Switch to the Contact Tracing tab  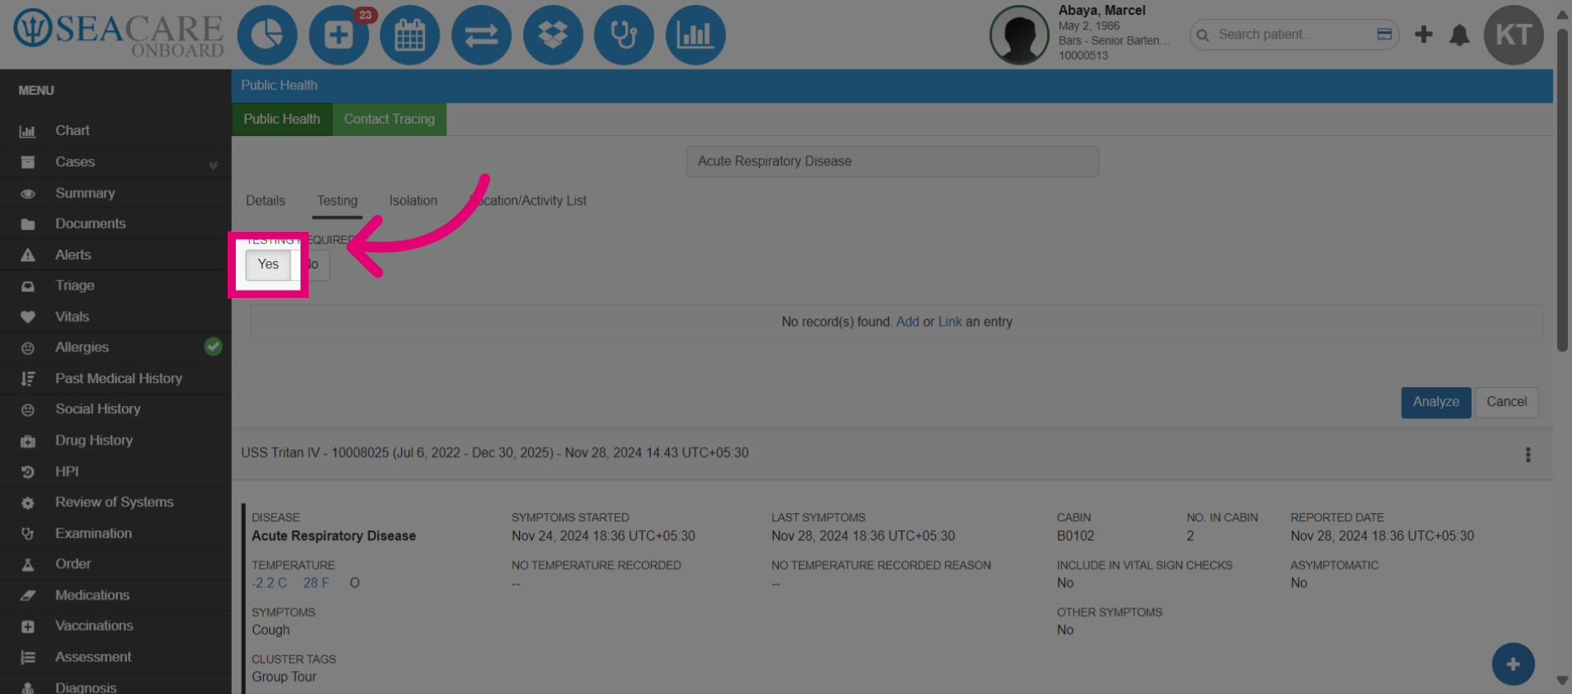(x=389, y=119)
